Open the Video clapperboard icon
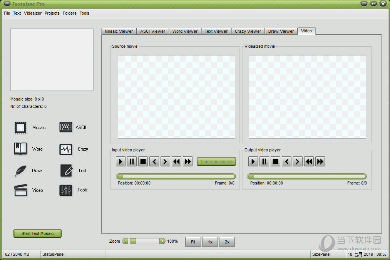 pyautogui.click(x=21, y=190)
